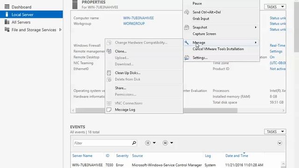Click the Real-Time protection link
Screen dimensions: 299x168
tap(278, 46)
